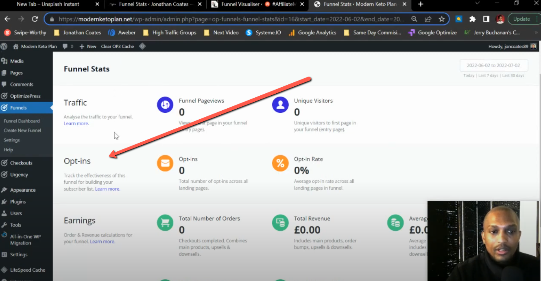The width and height of the screenshot is (541, 281).
Task: Open the 'Learn more' link under Opt-ins
Action: [107, 189]
